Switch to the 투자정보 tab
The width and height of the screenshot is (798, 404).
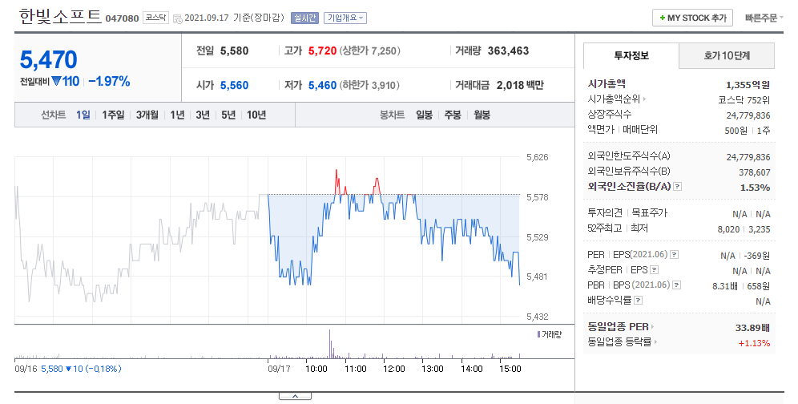[631, 55]
